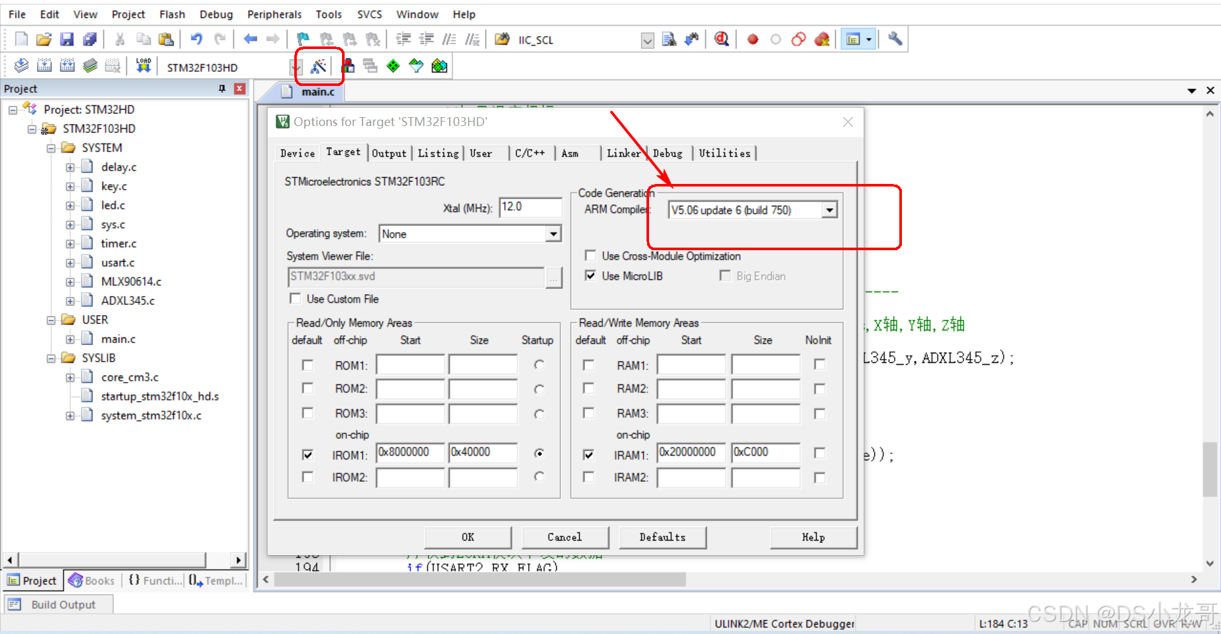Save the current file icon

pos(67,39)
